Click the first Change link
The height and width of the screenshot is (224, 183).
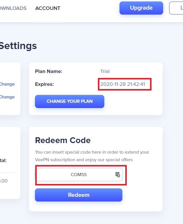(x=7, y=84)
